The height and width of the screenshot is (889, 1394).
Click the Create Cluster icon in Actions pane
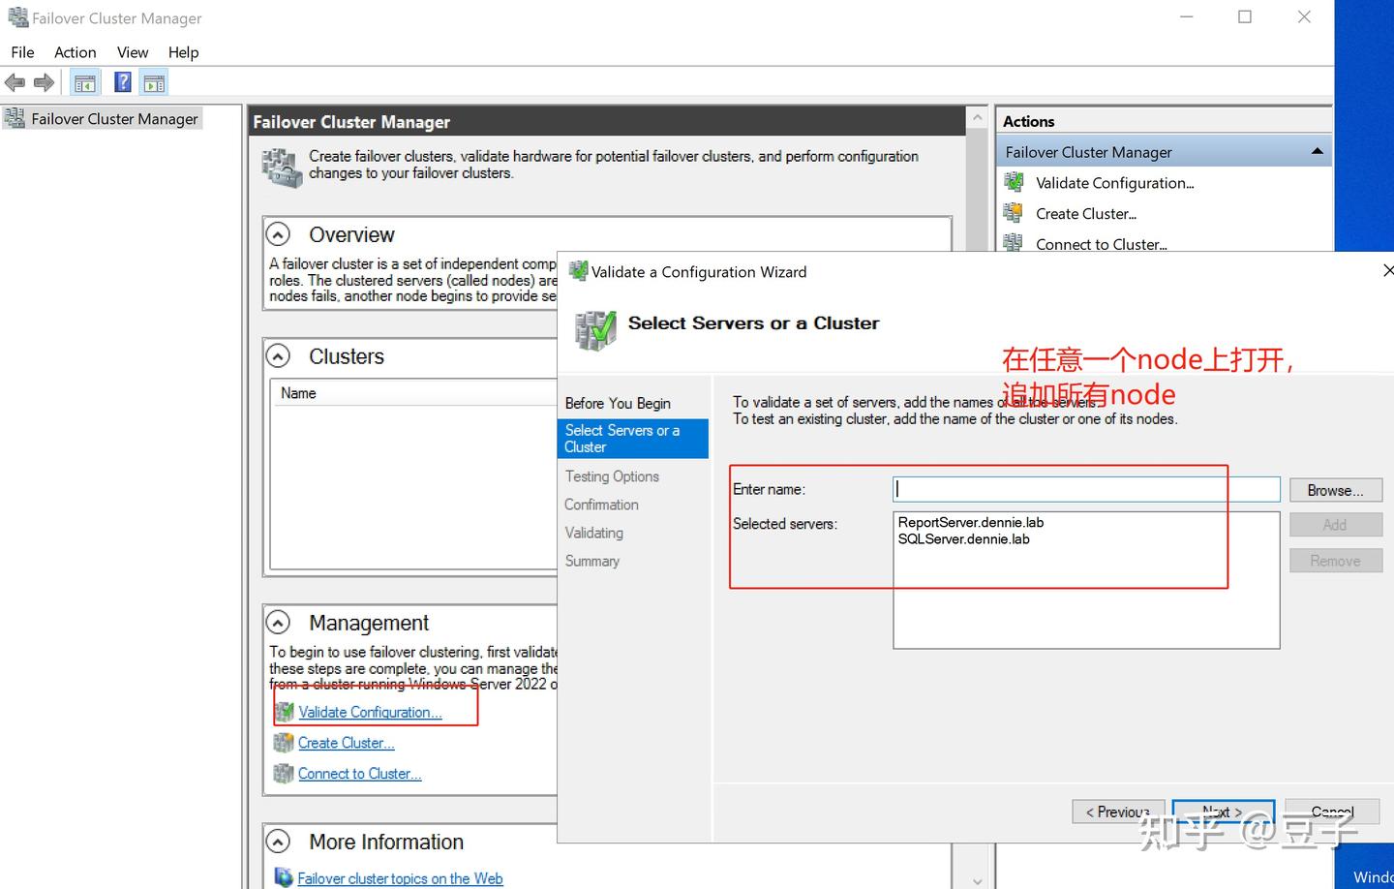pyautogui.click(x=1014, y=212)
